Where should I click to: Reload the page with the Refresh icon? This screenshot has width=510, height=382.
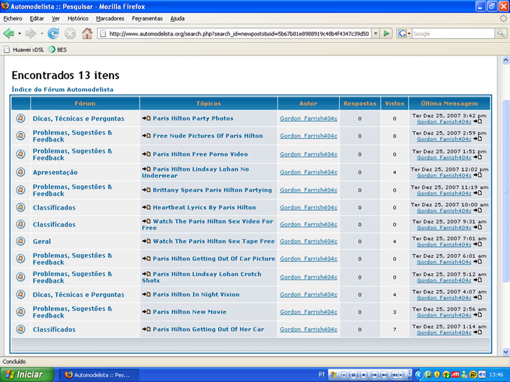[53, 33]
